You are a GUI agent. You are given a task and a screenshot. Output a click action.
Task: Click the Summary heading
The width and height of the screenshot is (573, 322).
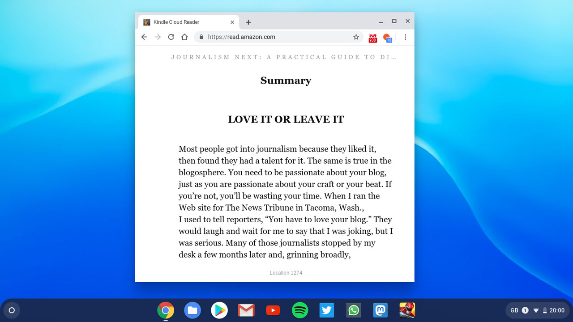286,80
